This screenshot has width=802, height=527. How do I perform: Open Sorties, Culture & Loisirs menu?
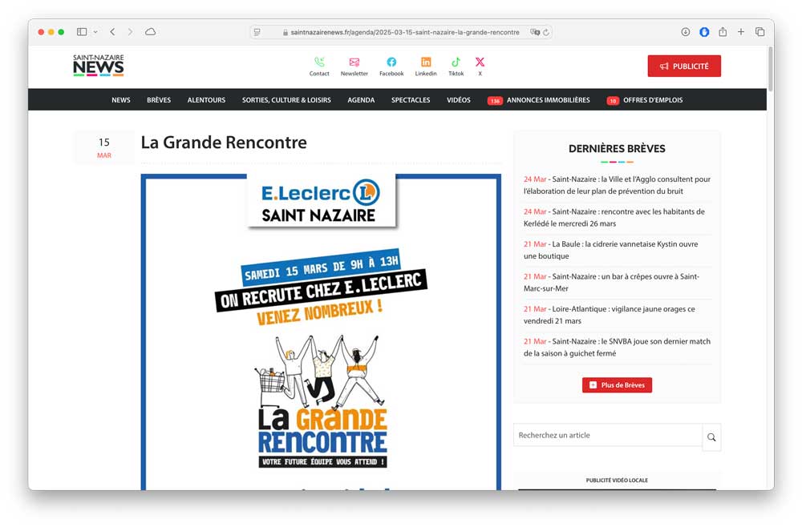286,100
